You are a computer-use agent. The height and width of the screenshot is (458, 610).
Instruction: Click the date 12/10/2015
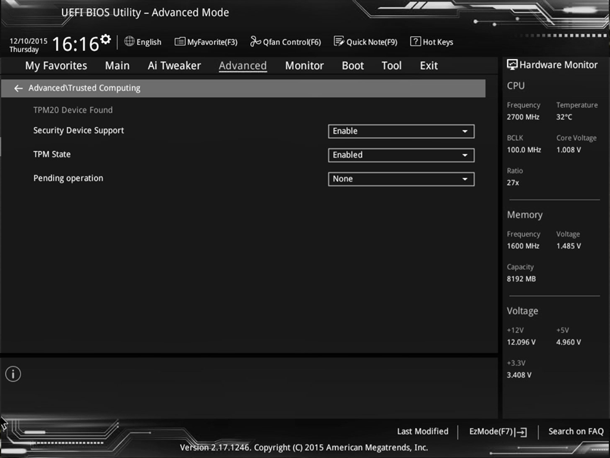pyautogui.click(x=29, y=41)
